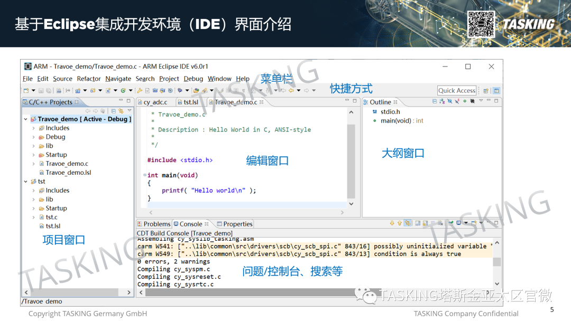
Task: Click the Console scroll lock icon
Action: point(425,223)
